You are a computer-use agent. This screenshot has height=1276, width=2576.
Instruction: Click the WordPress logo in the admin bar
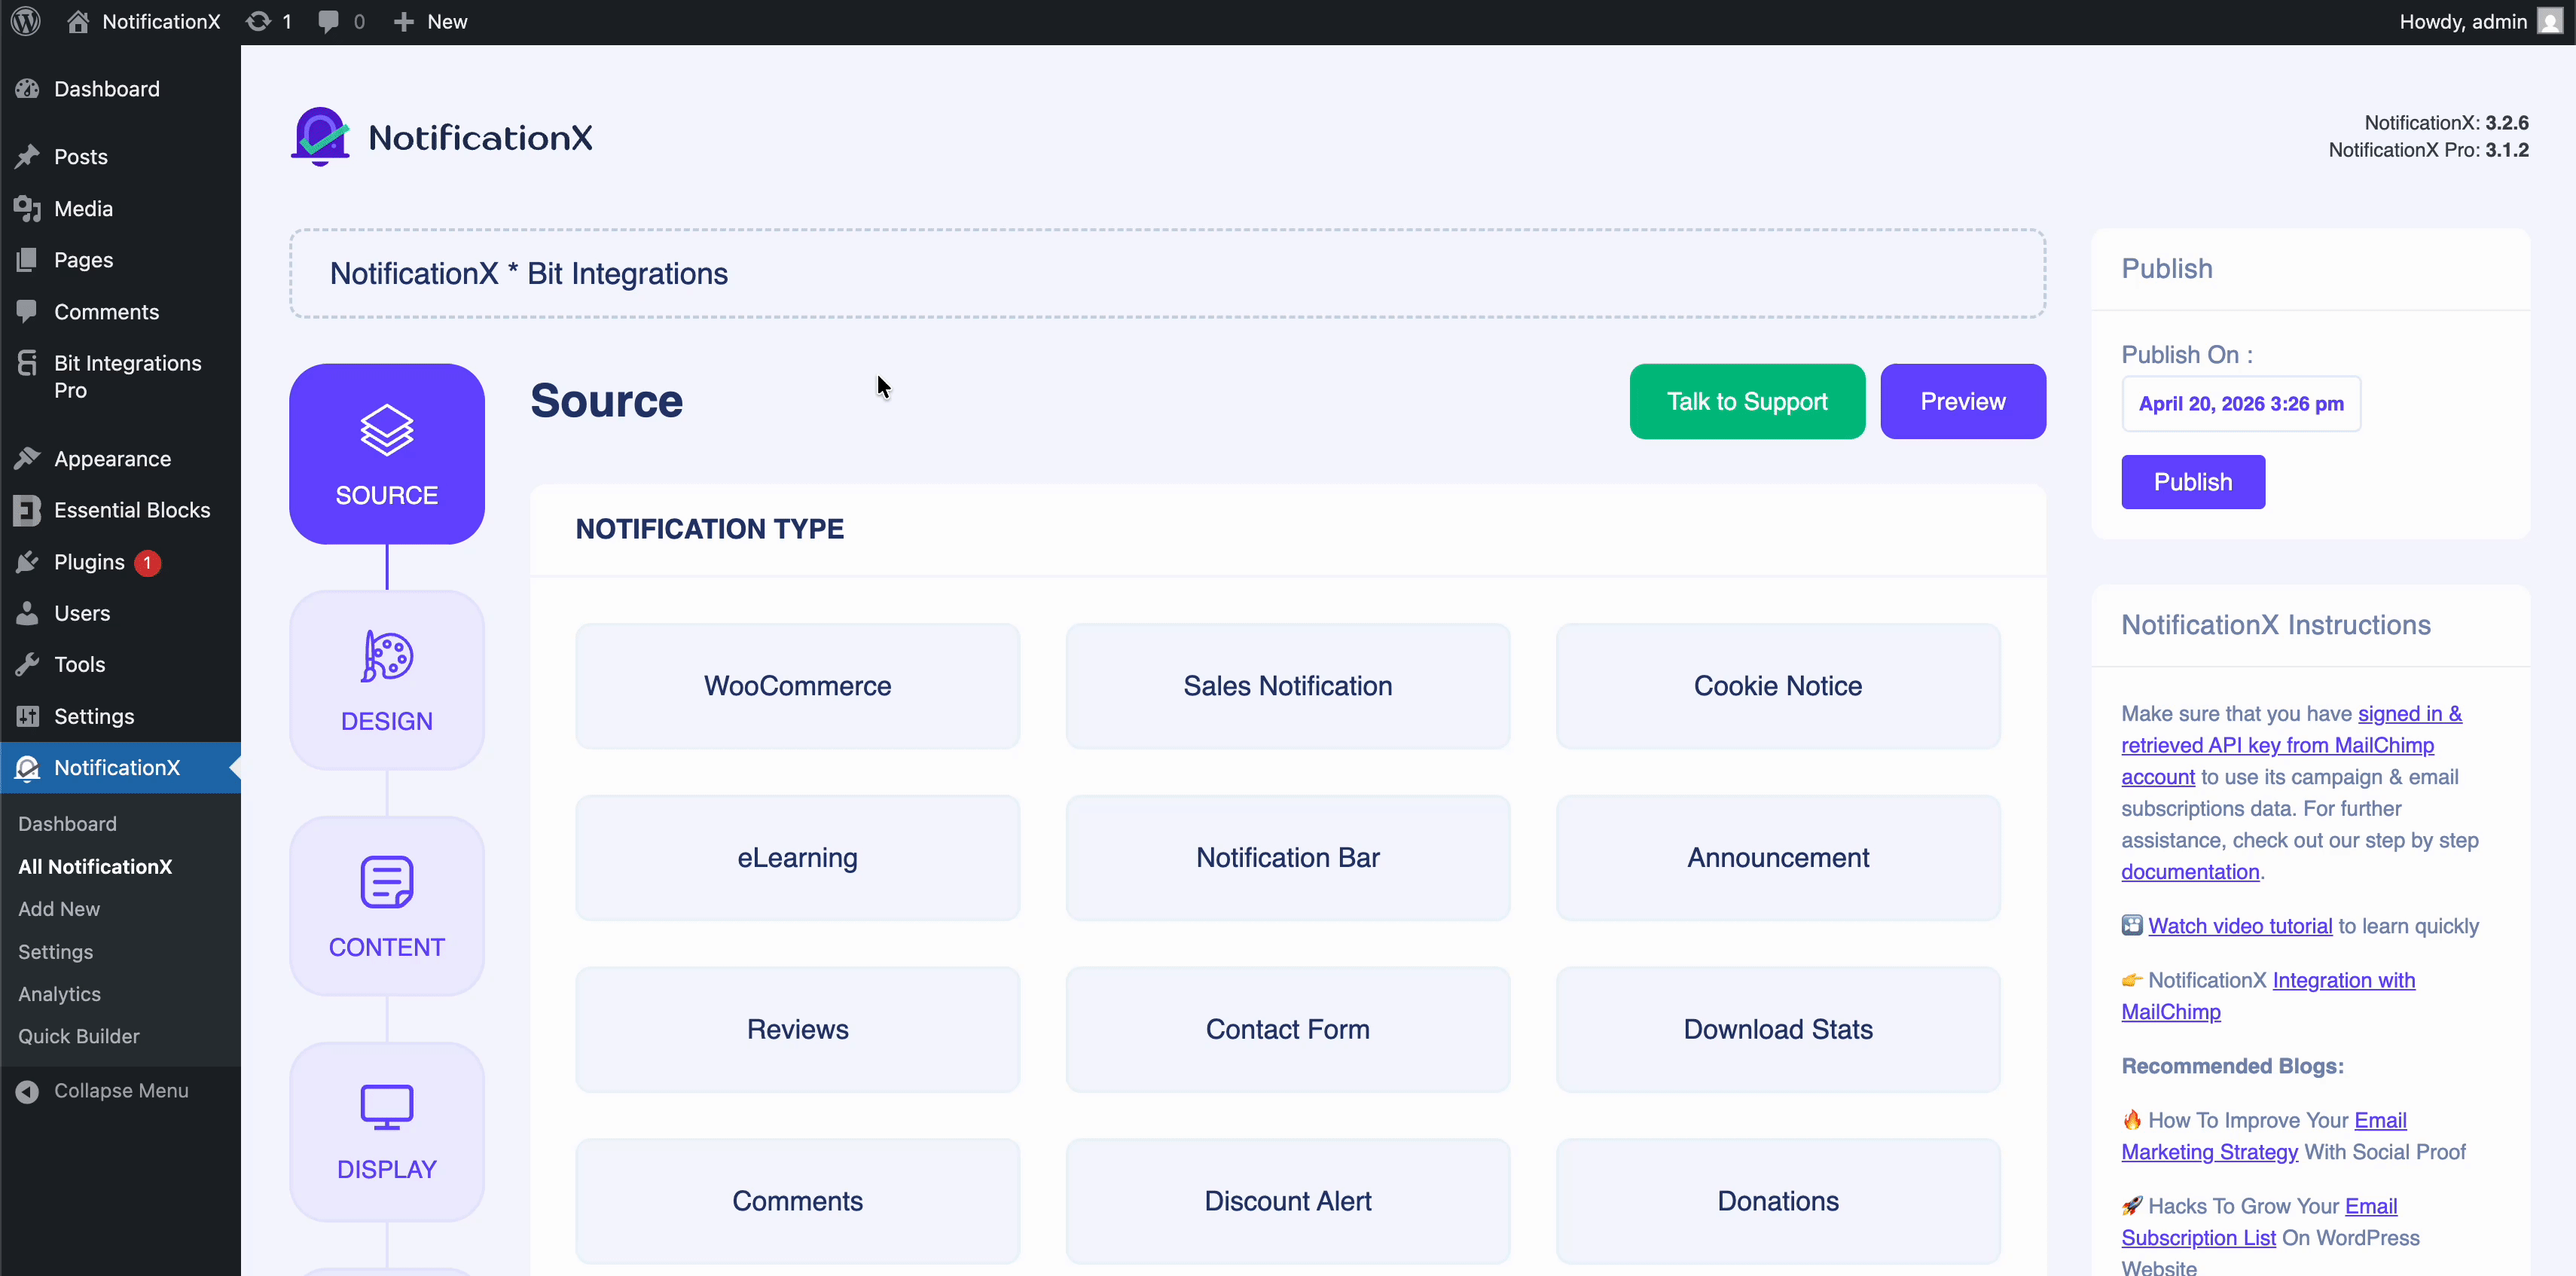coord(25,21)
